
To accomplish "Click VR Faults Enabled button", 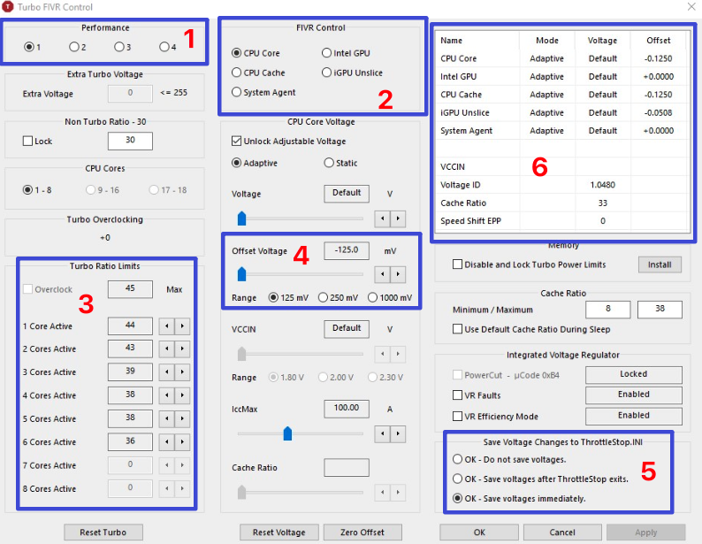I will 634,395.
